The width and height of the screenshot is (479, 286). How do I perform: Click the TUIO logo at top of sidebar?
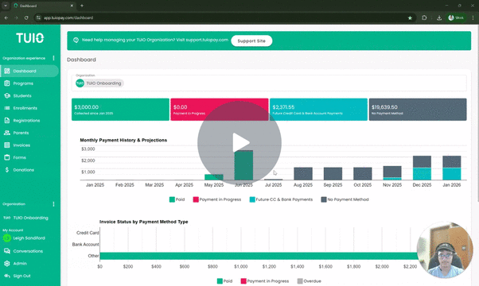click(x=30, y=38)
